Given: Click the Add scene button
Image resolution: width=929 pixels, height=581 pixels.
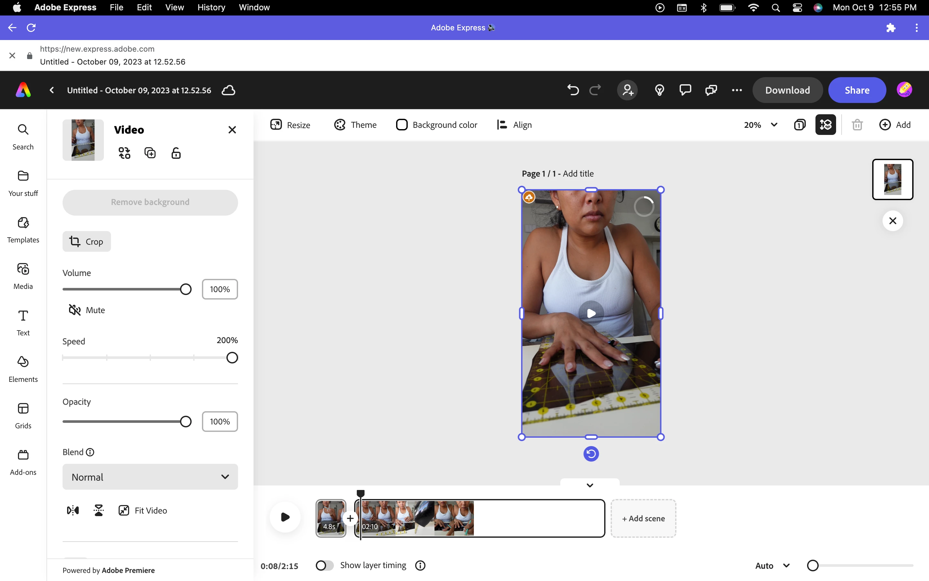Looking at the screenshot, I should pyautogui.click(x=643, y=518).
